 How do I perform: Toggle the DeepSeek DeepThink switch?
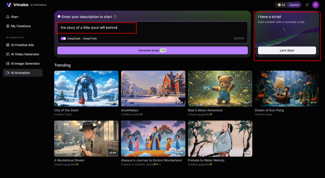[x=63, y=38]
